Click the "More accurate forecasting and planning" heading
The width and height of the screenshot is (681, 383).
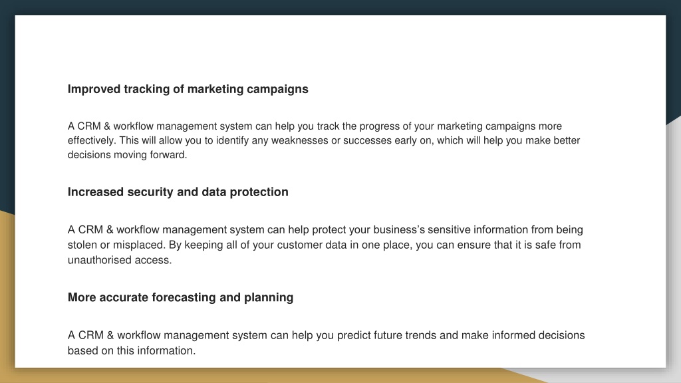(x=180, y=297)
